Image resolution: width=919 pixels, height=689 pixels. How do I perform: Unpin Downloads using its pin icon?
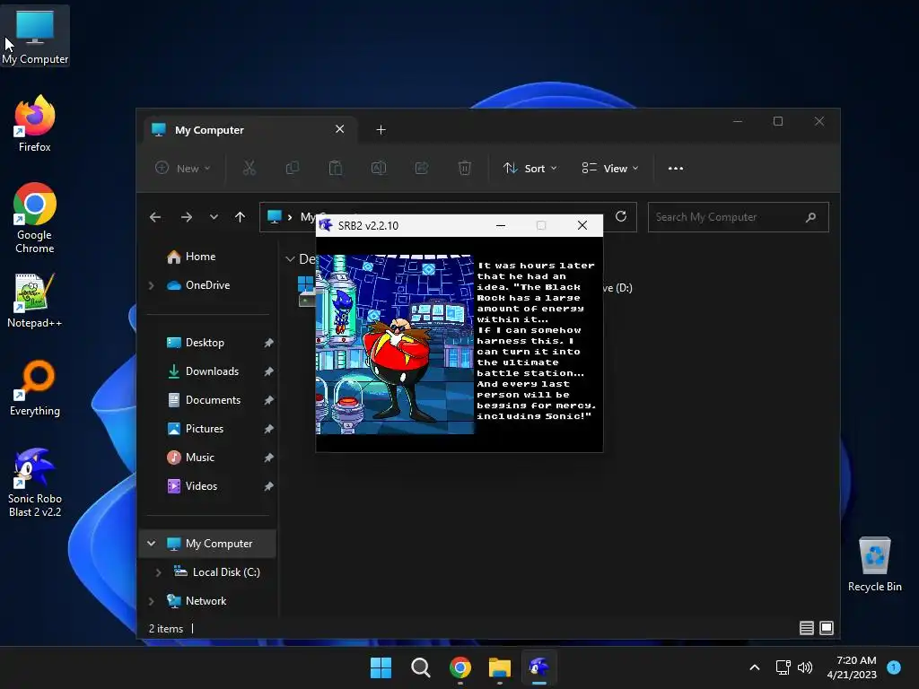pos(268,371)
